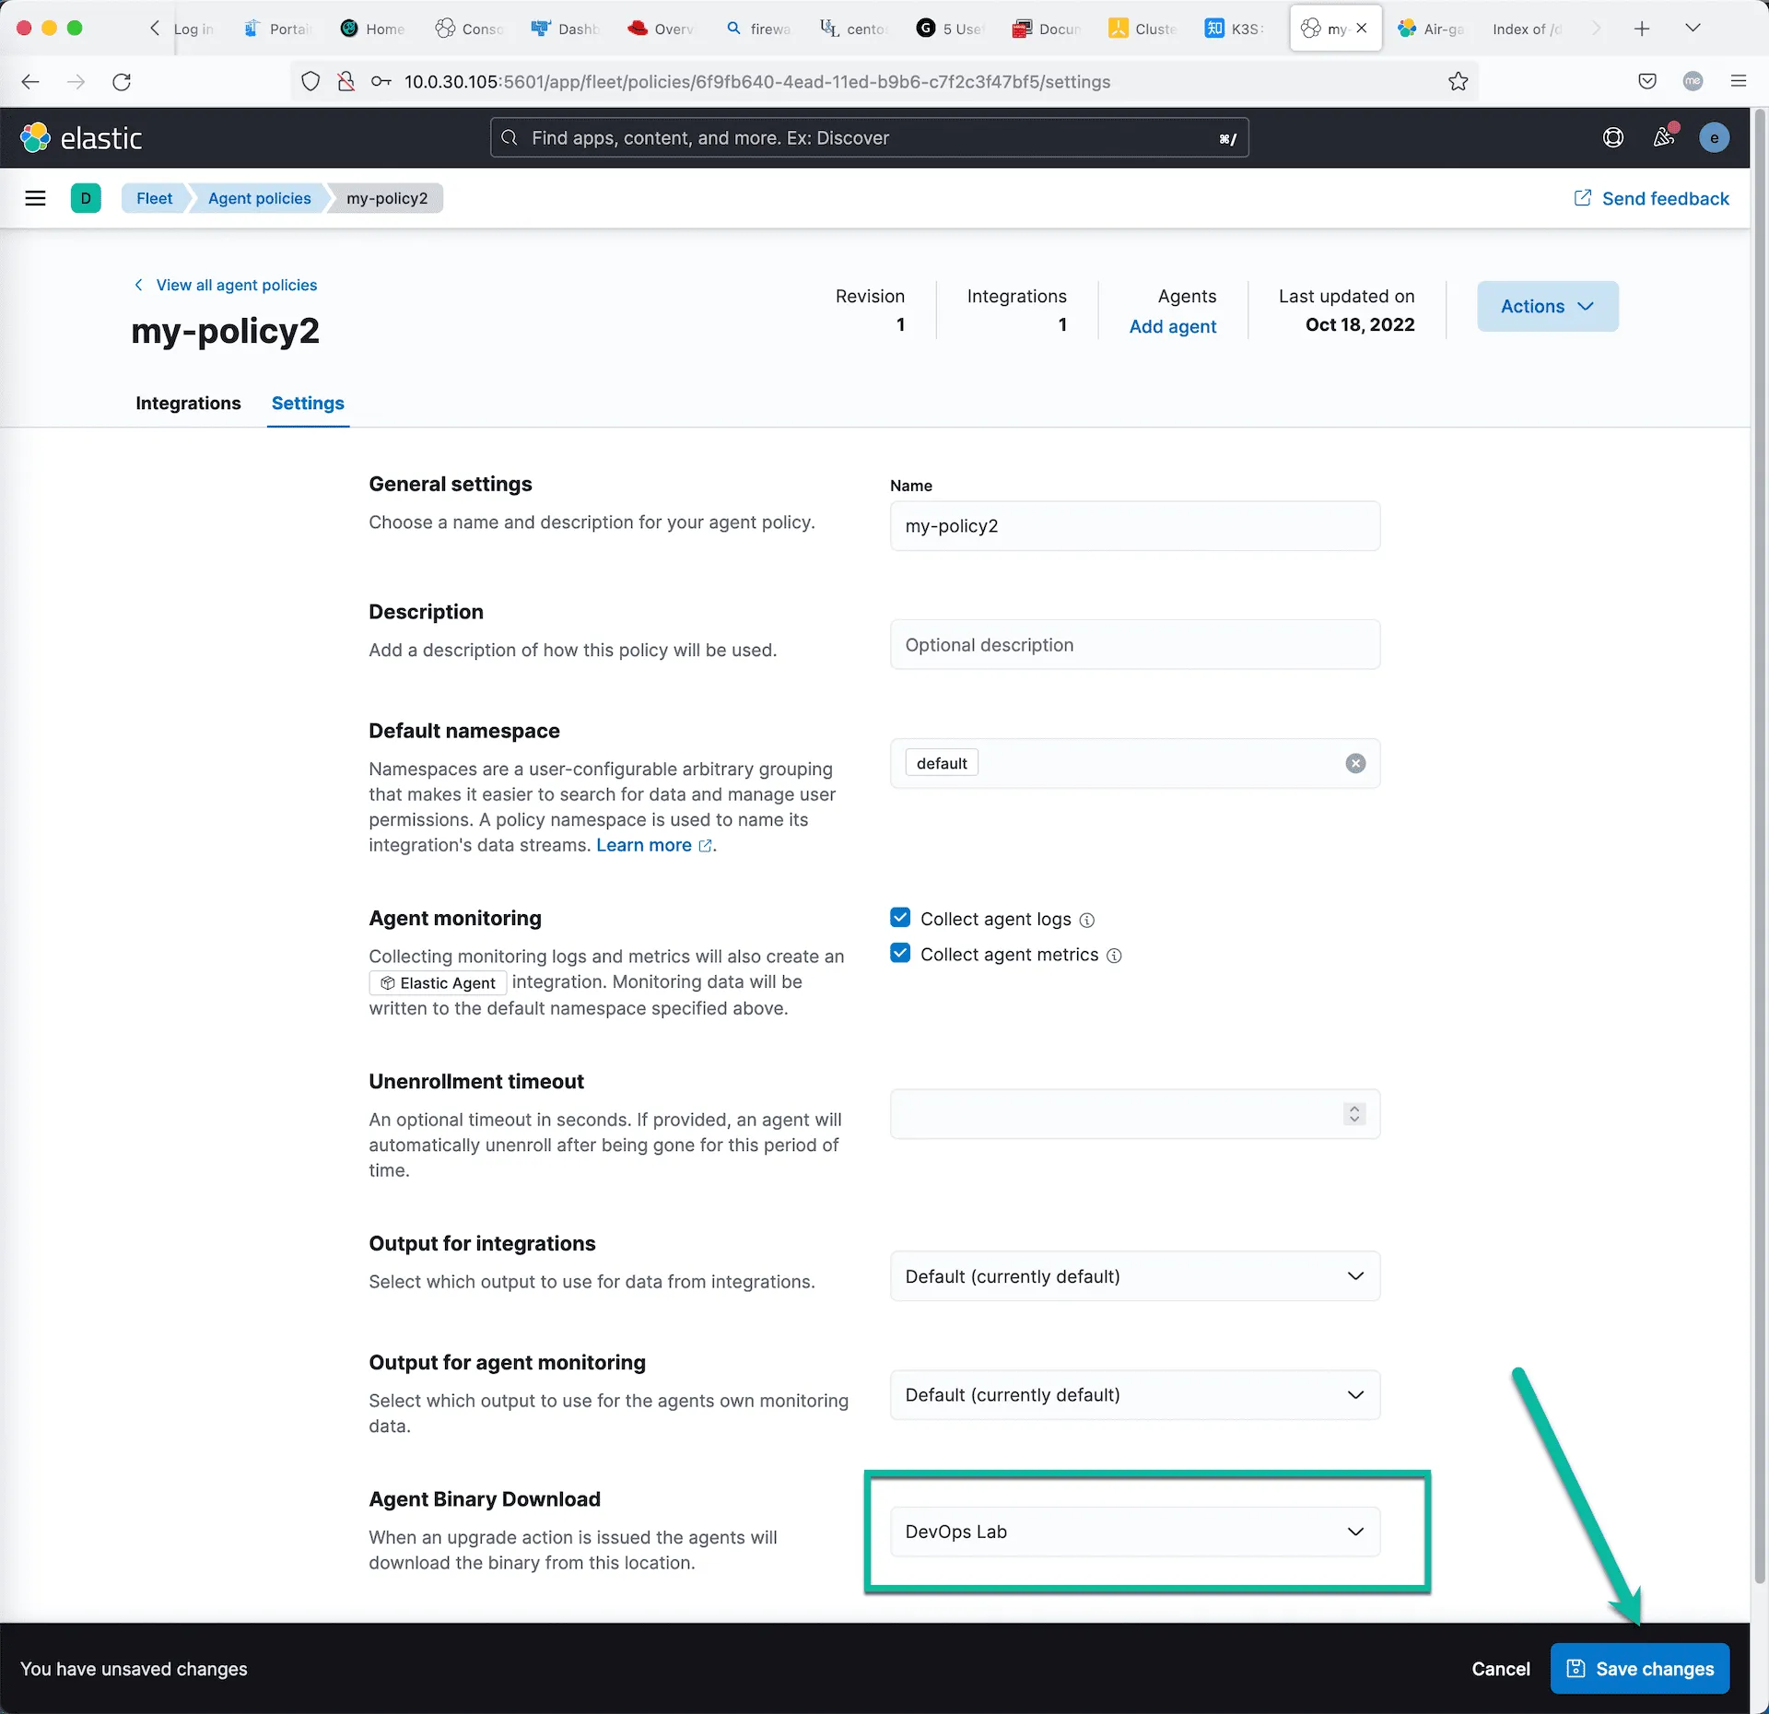Open the help lifebuoy icon menu
1769x1714 pixels.
[x=1612, y=138]
